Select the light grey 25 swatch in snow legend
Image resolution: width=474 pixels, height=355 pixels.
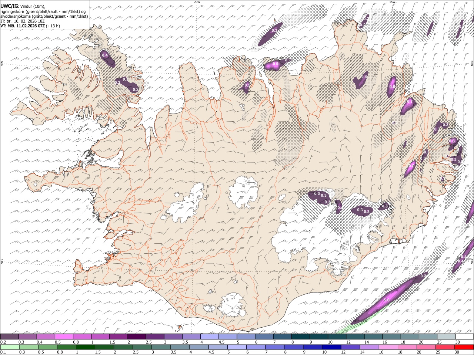(446, 337)
